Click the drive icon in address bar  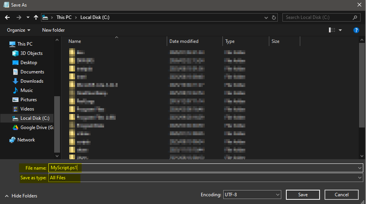(45, 17)
